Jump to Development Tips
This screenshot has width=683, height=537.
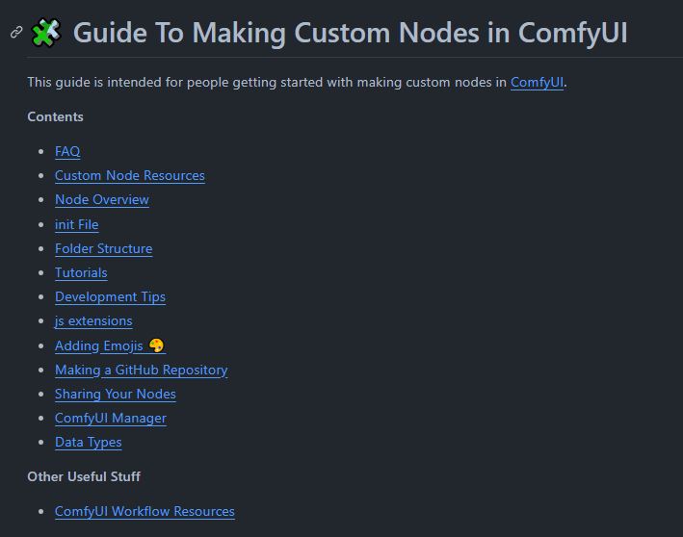click(110, 296)
